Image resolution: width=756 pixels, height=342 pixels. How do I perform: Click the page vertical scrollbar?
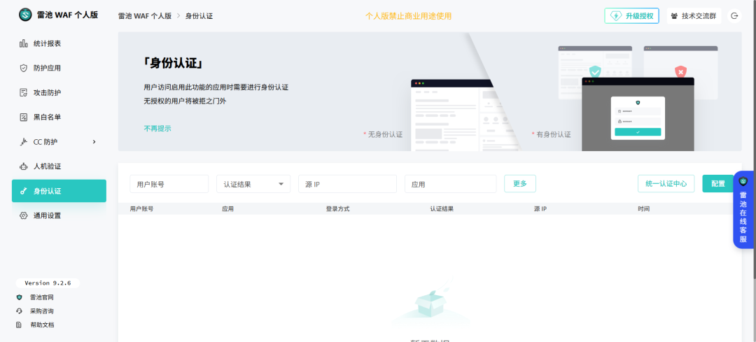(754, 140)
